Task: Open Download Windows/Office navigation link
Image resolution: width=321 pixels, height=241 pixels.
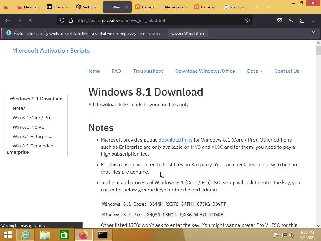Action: click(x=205, y=71)
